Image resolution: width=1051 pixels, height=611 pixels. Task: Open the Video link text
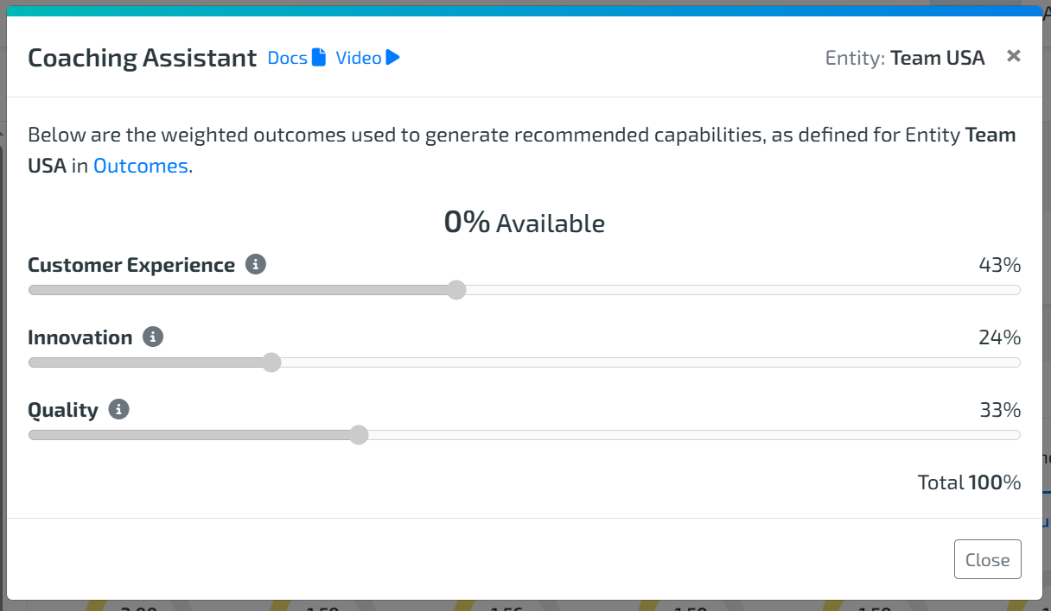359,58
